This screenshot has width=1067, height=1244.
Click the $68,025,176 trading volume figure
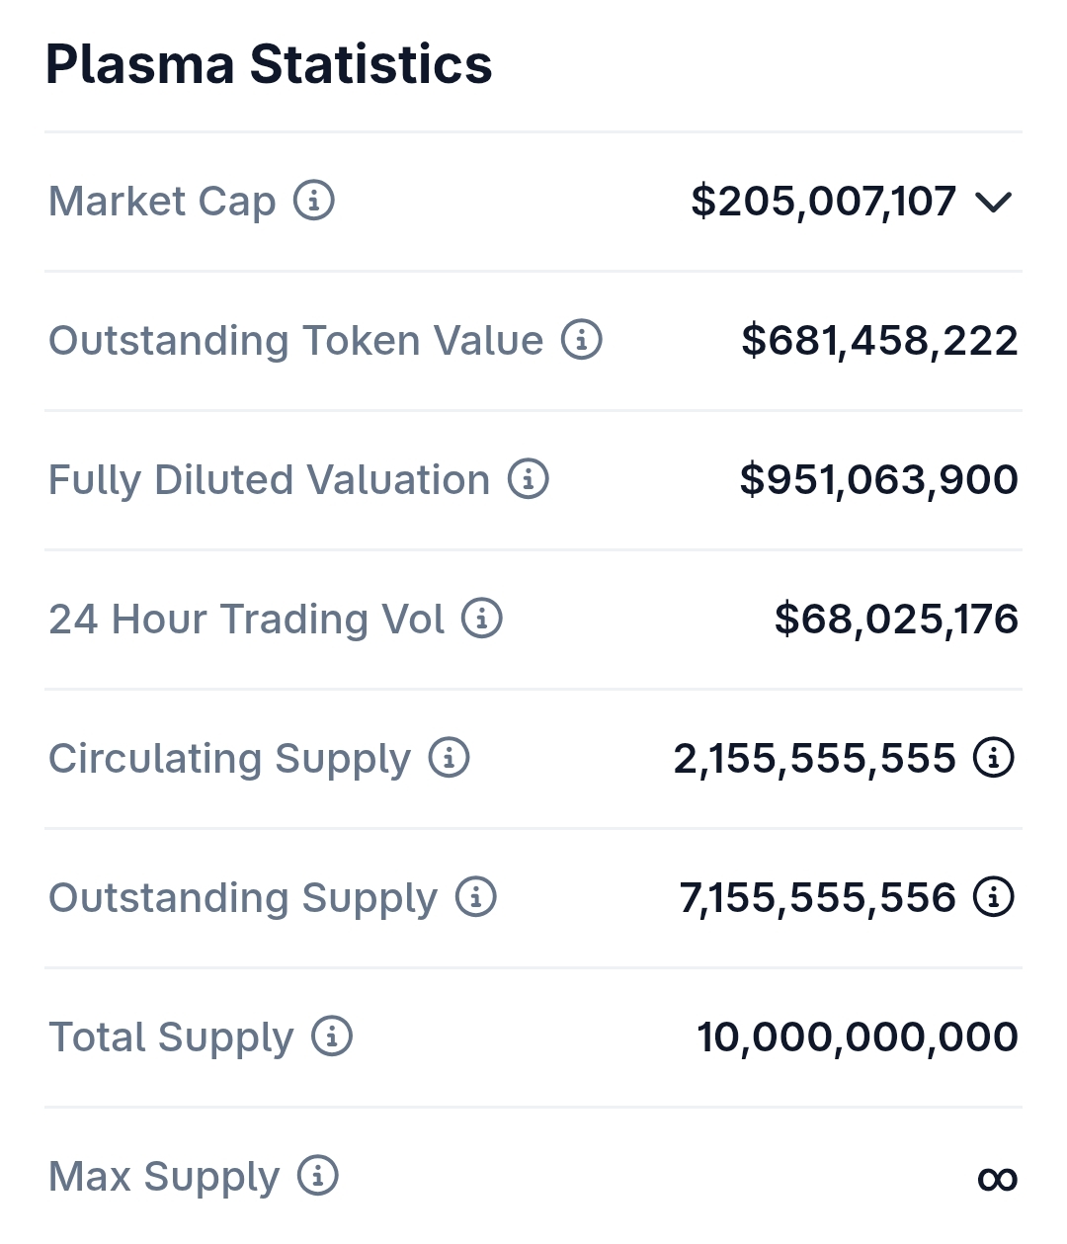pyautogui.click(x=896, y=619)
